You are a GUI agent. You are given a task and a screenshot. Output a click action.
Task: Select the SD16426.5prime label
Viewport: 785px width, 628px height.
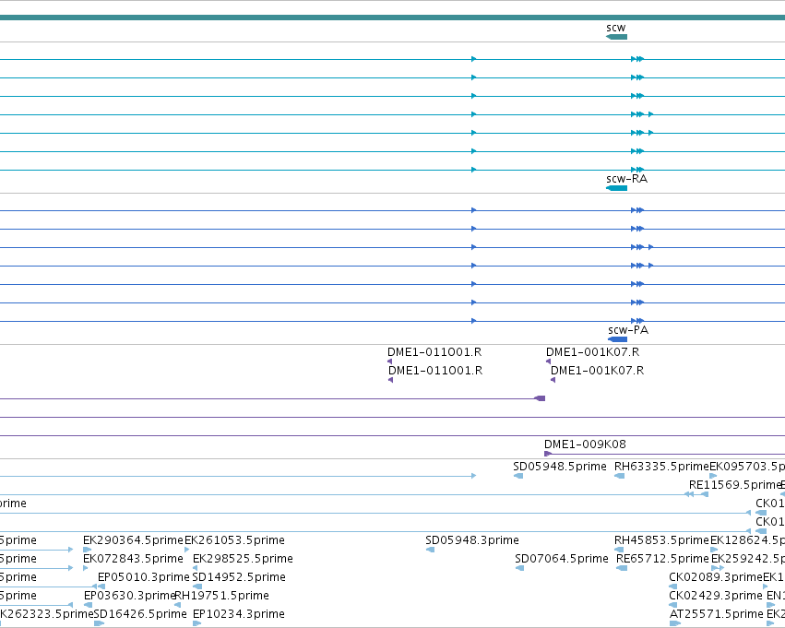(x=140, y=613)
